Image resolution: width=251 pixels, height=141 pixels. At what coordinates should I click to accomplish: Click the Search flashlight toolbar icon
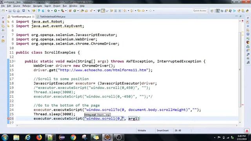coord(91,11)
